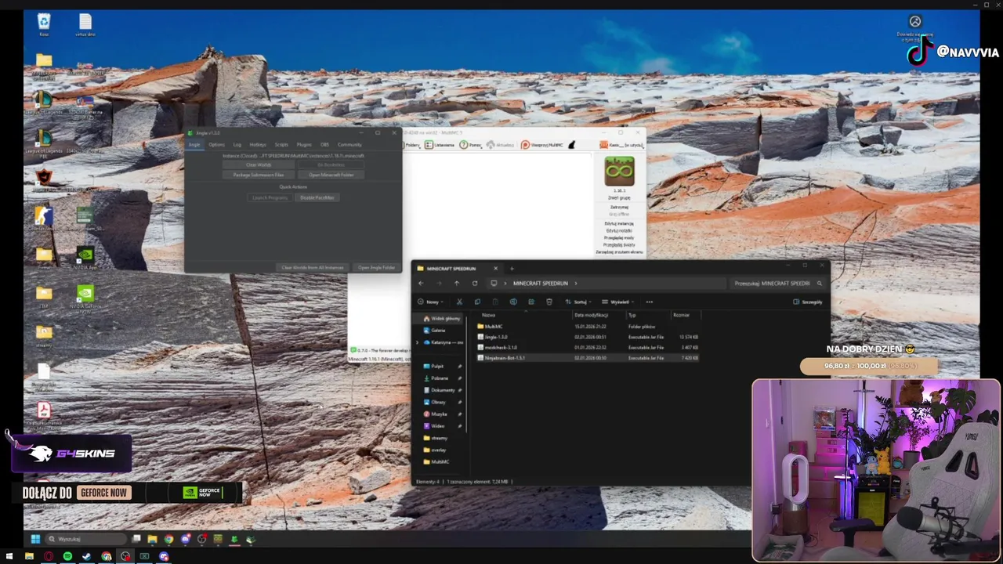Click the Rename icon in Explorer toolbar
The width and height of the screenshot is (1003, 564).
click(513, 302)
